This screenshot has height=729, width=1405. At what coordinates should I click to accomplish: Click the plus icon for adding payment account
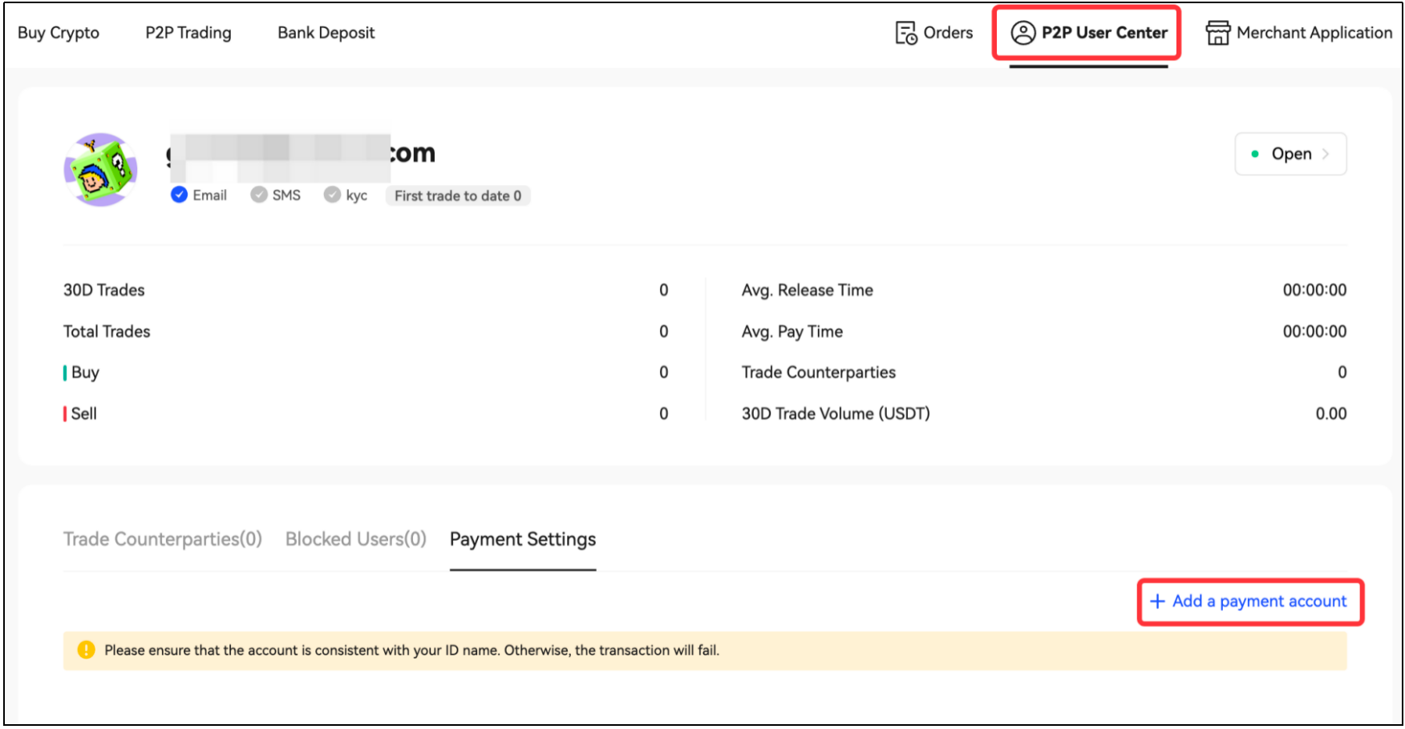pyautogui.click(x=1157, y=602)
